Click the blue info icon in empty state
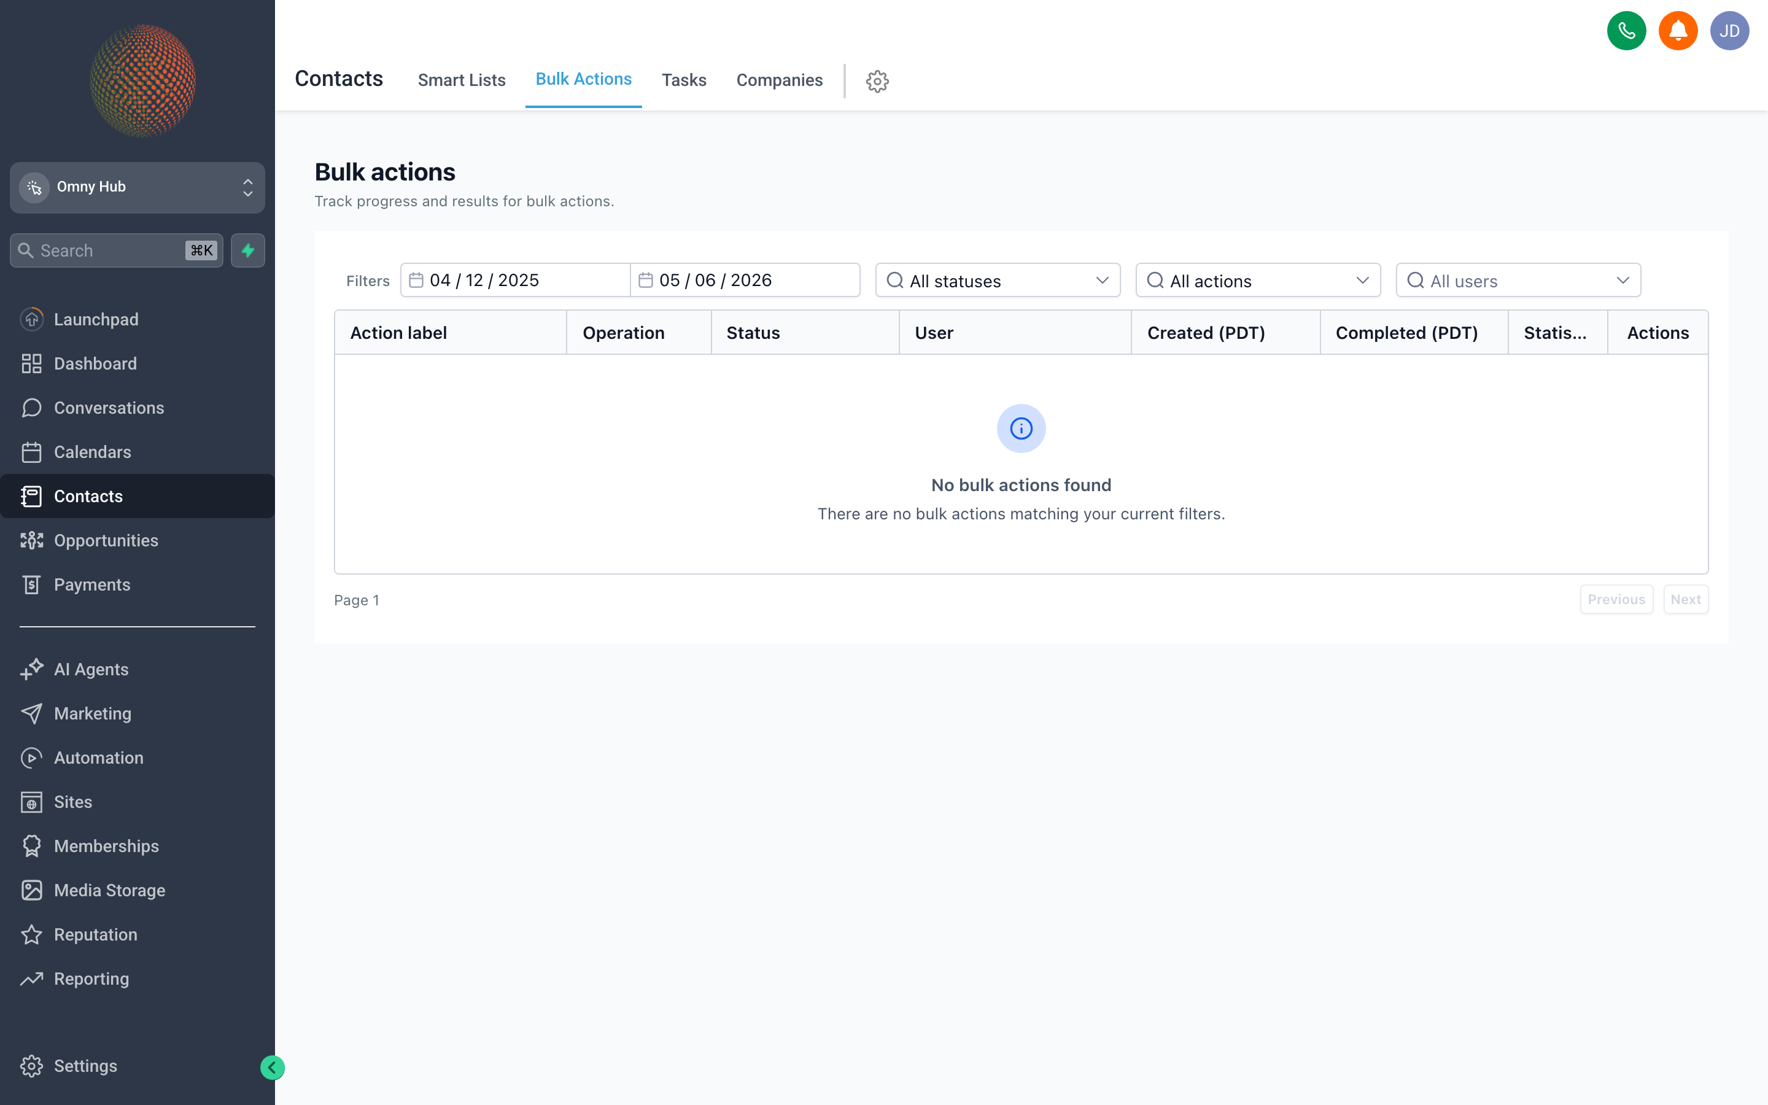This screenshot has height=1105, width=1768. click(1021, 428)
